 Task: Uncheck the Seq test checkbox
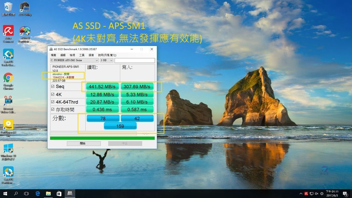[53, 86]
